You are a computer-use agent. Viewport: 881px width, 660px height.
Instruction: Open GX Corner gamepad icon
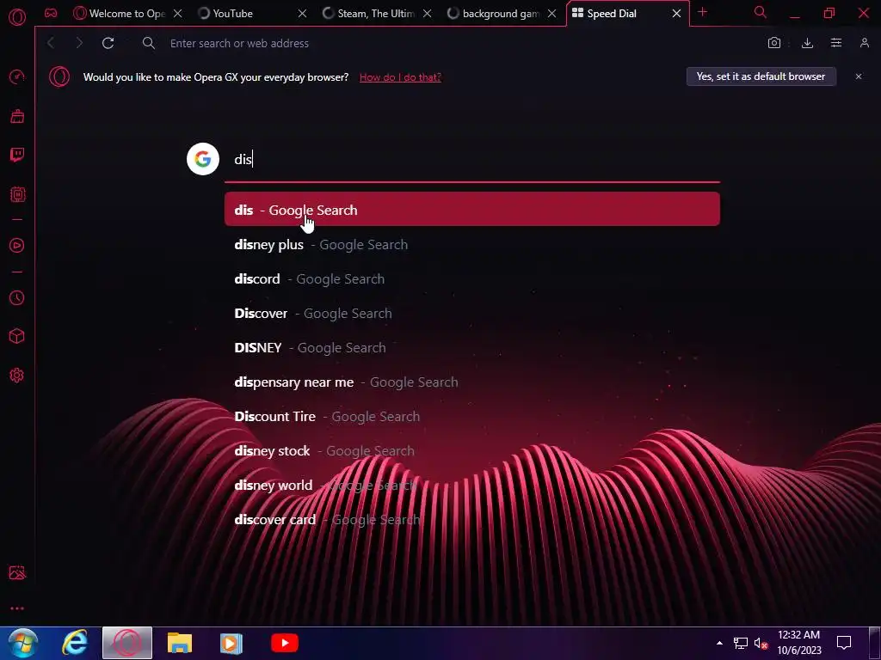(x=51, y=13)
